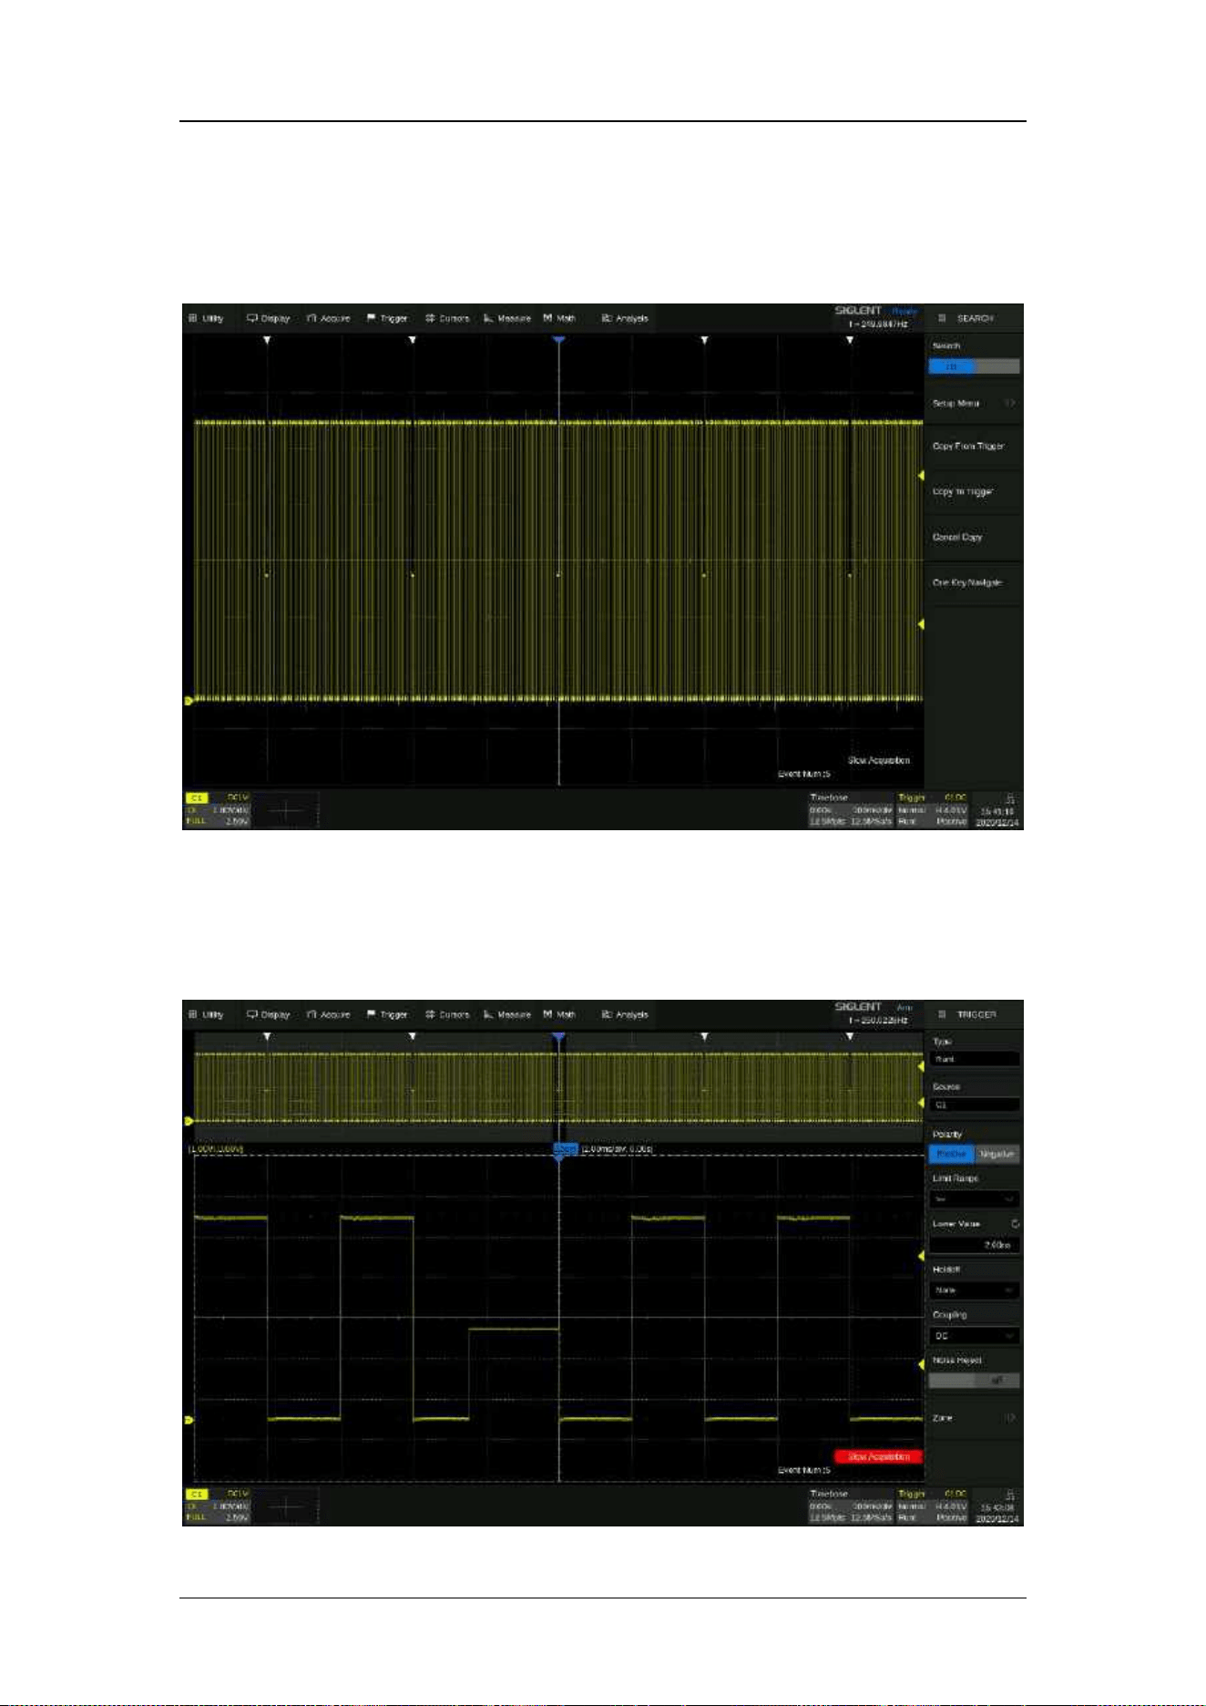Toggle the Search on/off switch in SEARCH panel
The height and width of the screenshot is (1706, 1206).
tap(974, 366)
